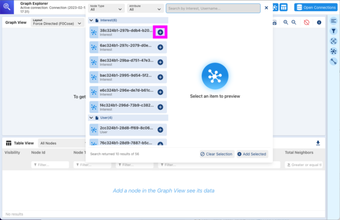The width and height of the screenshot is (340, 220).
Task: Add the 38c324b1 Interest node
Action: (x=160, y=32)
